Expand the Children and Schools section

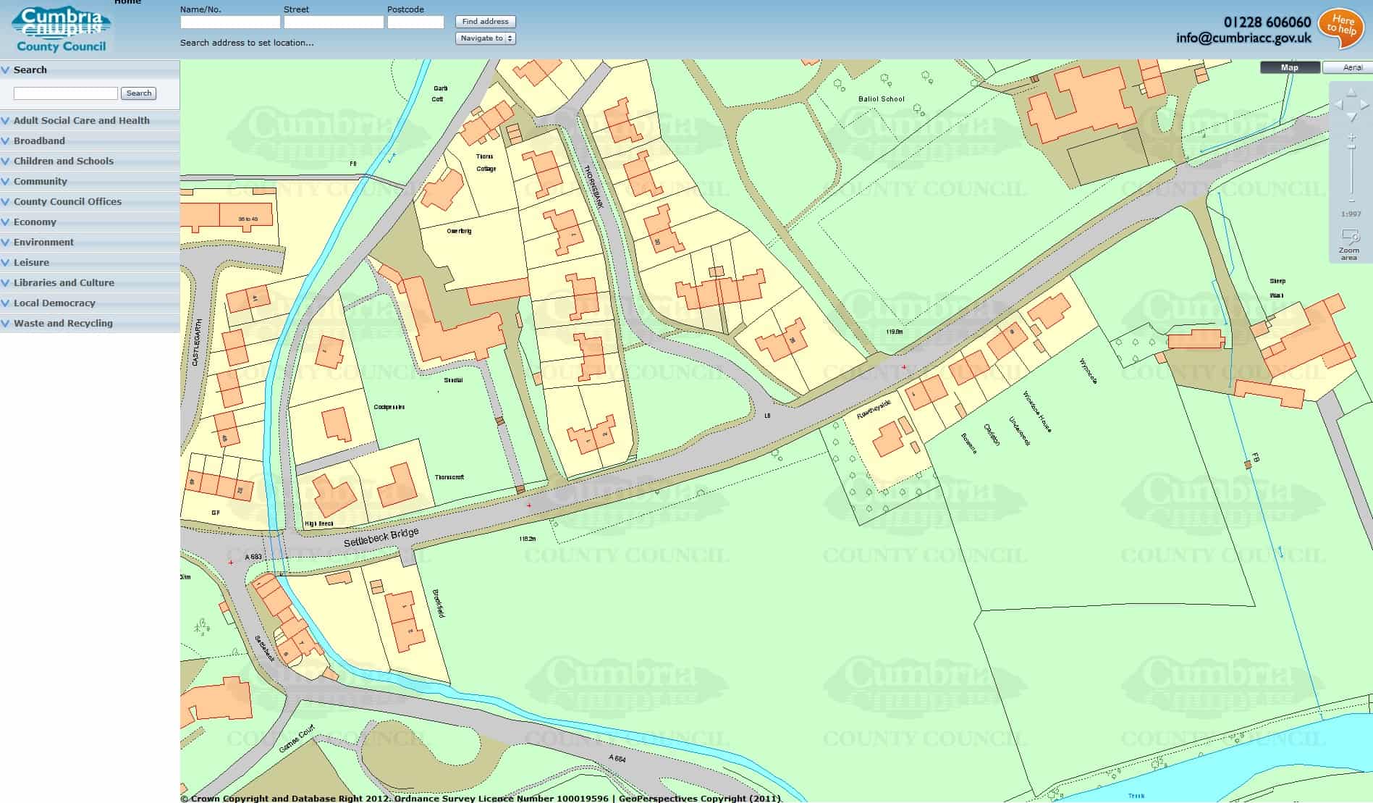click(x=64, y=161)
